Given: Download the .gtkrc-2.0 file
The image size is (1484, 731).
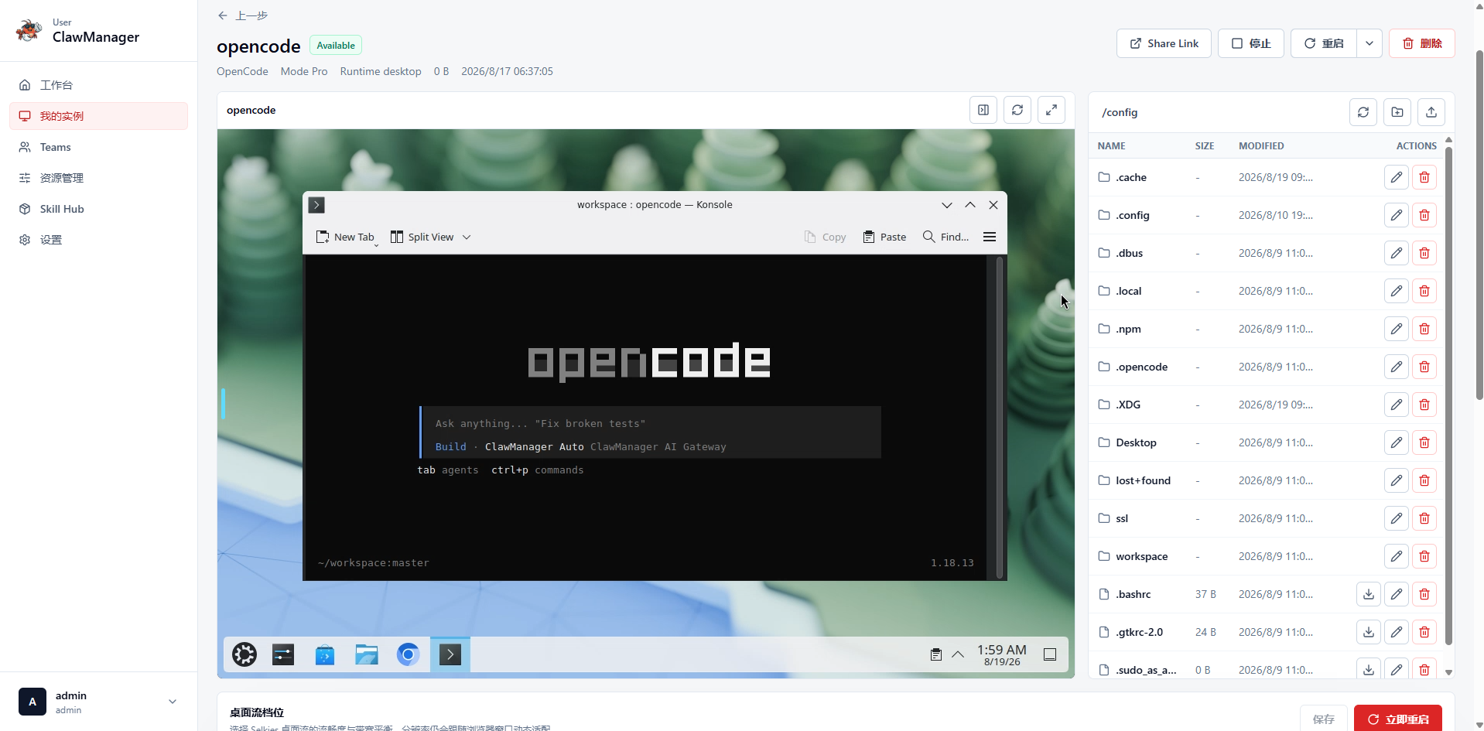Looking at the screenshot, I should (x=1369, y=632).
